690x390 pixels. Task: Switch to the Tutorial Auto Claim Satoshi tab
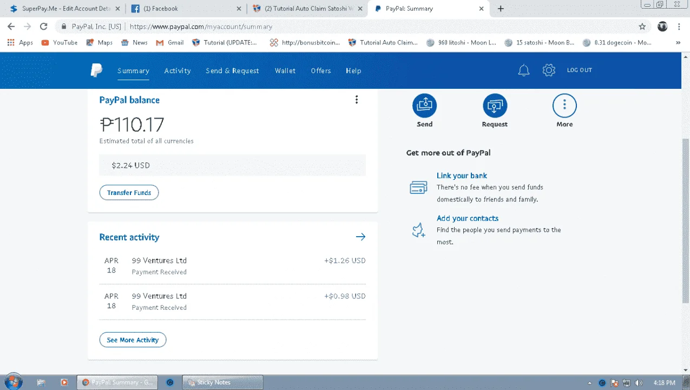click(x=307, y=9)
